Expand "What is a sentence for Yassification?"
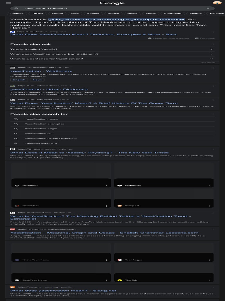 112,59
